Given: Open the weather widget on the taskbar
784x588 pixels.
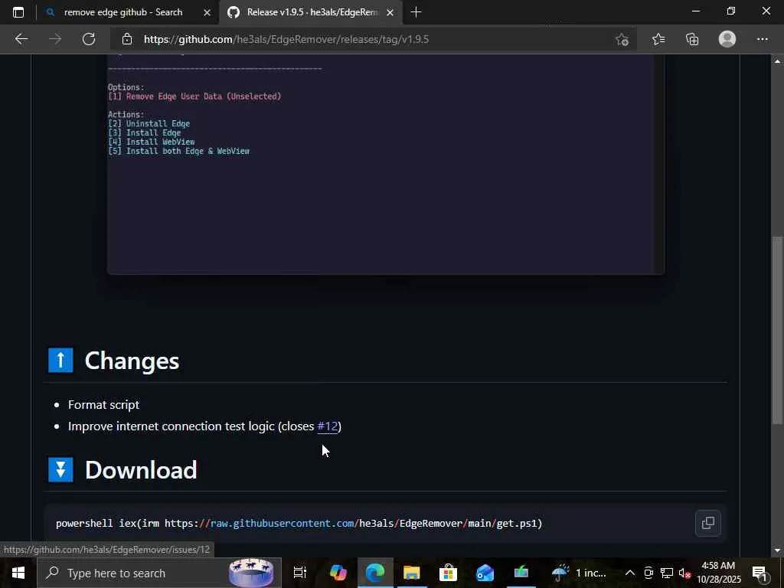Looking at the screenshot, I should [x=580, y=573].
